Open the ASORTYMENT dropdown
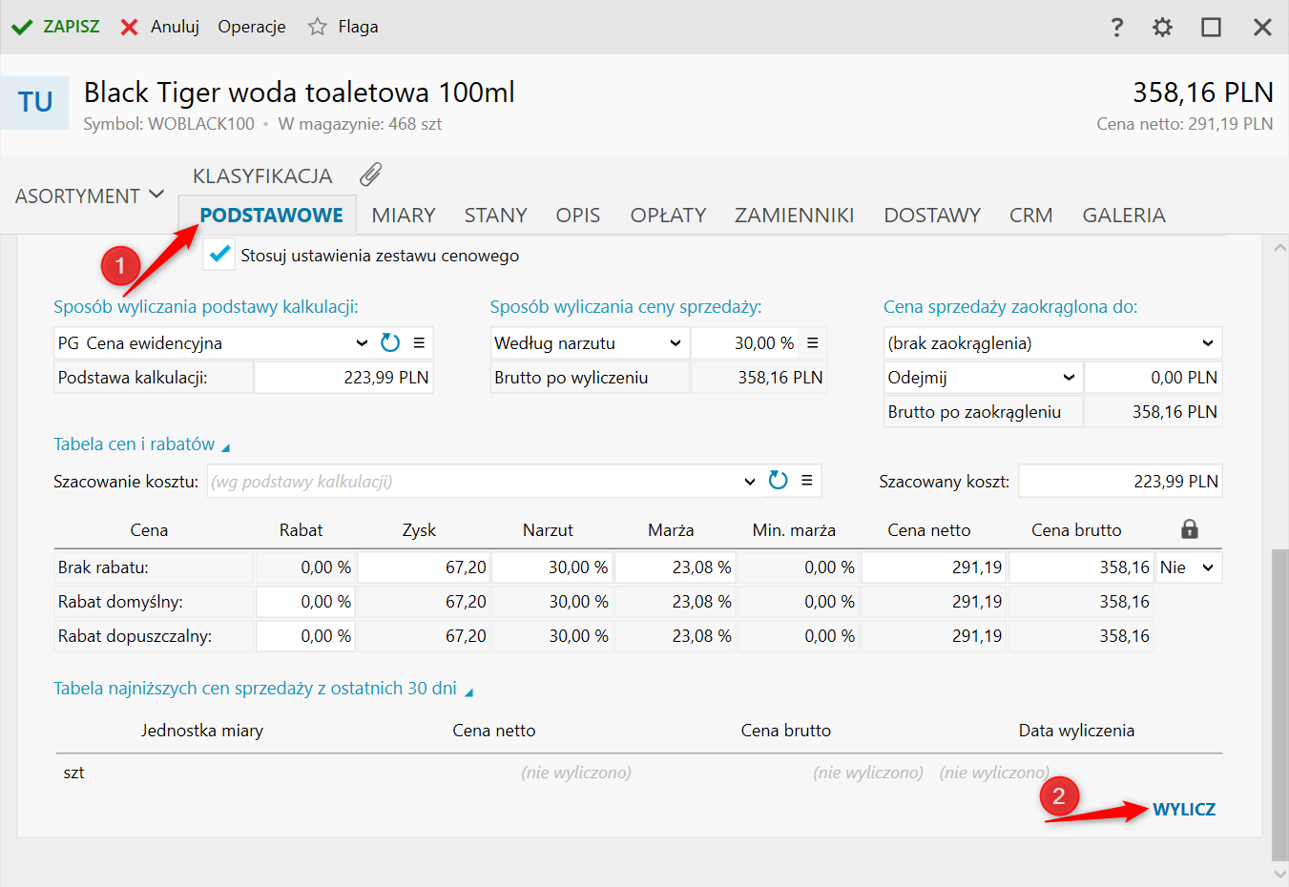 coord(90,196)
